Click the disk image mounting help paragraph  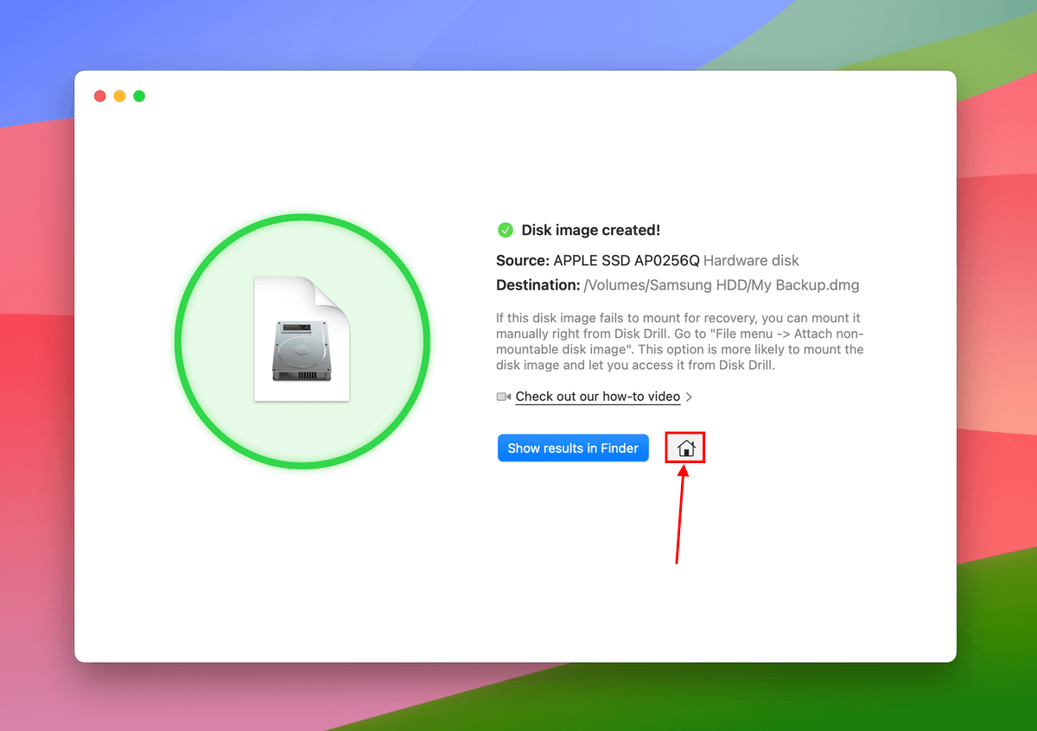pyautogui.click(x=679, y=341)
